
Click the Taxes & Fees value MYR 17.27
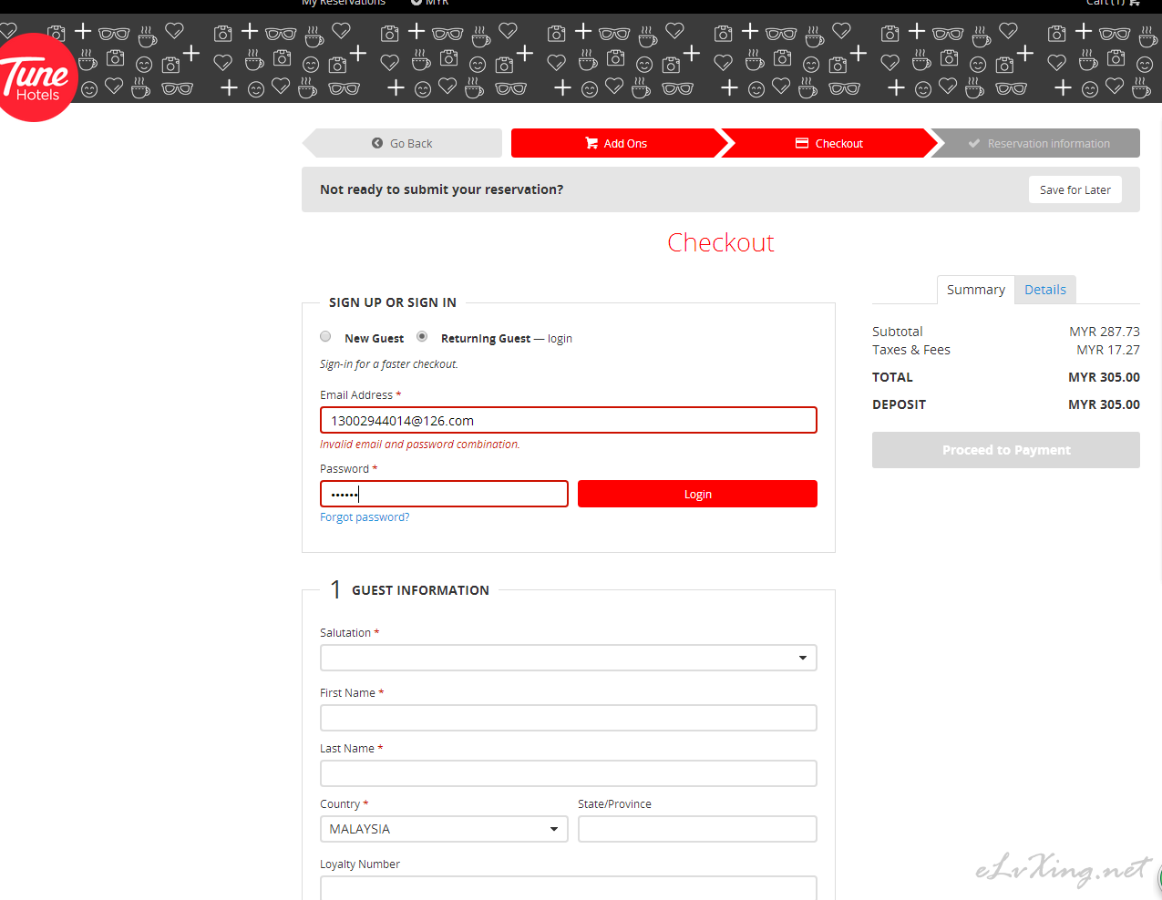[1108, 350]
